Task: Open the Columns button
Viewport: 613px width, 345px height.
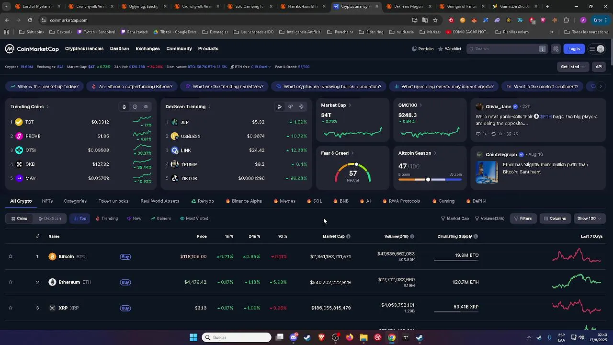Action: pos(555,218)
